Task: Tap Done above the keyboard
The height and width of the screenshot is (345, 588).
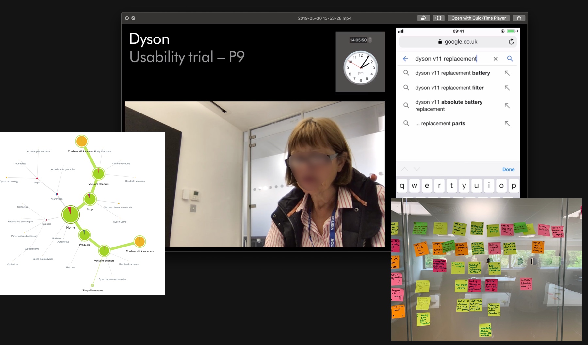Action: tap(508, 169)
